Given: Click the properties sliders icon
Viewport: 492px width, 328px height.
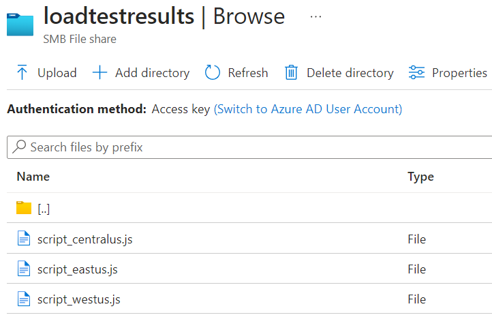Looking at the screenshot, I should click(416, 72).
